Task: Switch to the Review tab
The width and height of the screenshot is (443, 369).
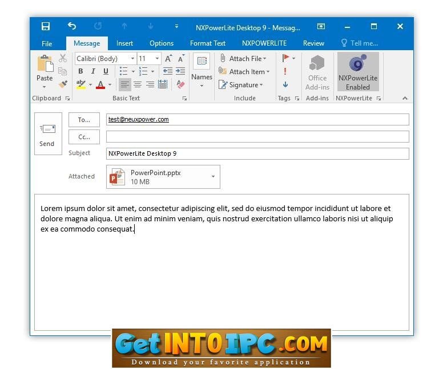Action: click(313, 43)
